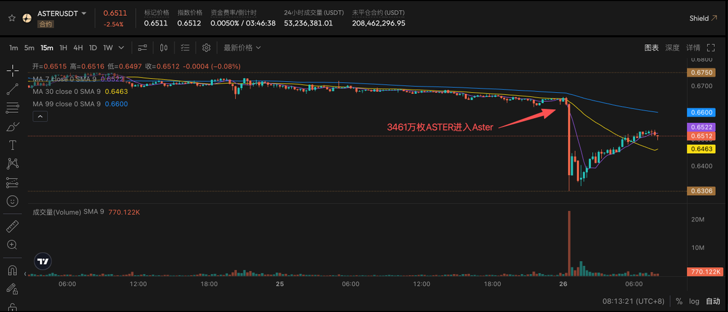This screenshot has height=312, width=728.
Task: Click the 53,236,381.01 24h volume value
Action: (x=308, y=23)
